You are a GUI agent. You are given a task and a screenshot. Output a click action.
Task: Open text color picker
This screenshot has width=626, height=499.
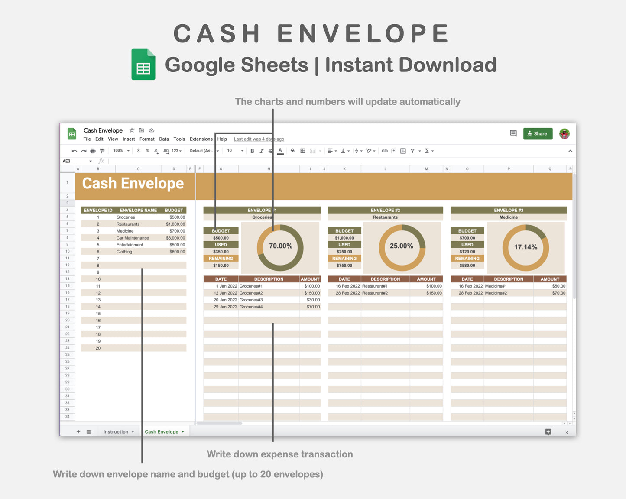[x=281, y=151]
